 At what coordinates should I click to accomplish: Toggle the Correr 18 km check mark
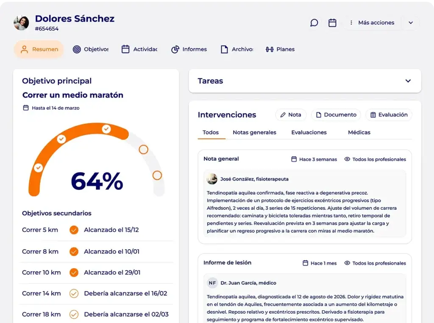tap(74, 315)
